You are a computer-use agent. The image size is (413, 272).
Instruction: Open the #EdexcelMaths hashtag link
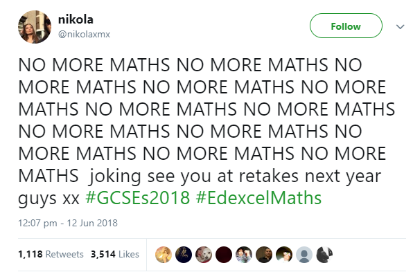point(258,197)
